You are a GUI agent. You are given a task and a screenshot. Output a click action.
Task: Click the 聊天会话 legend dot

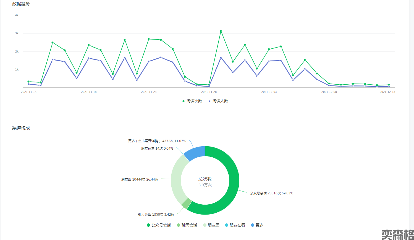[x=179, y=225]
